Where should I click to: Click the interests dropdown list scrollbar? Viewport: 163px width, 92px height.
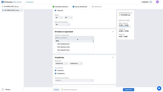point(93,41)
